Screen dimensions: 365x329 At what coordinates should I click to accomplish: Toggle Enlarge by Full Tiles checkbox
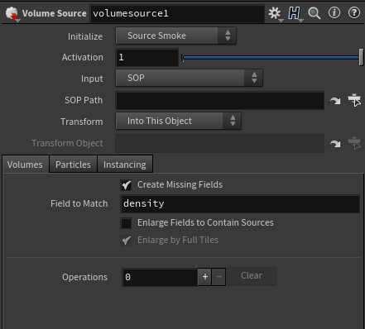[x=126, y=241]
